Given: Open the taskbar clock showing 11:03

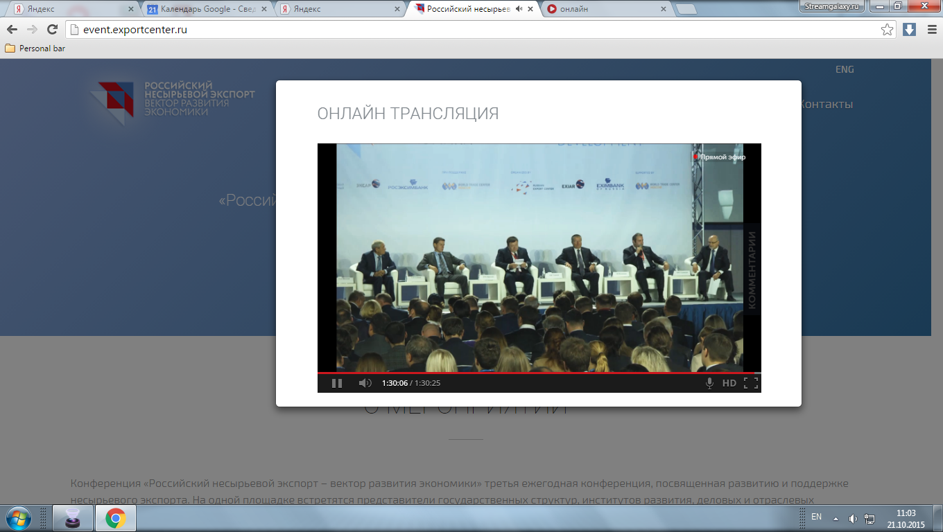Looking at the screenshot, I should coord(906,518).
